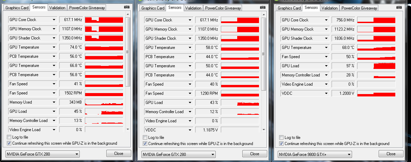
Task: Open GPU selector showing GeForce 9800 GTX+
Action: [315, 155]
